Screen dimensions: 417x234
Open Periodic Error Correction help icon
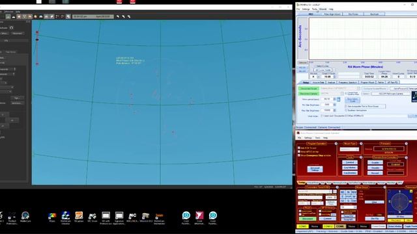[x=406, y=157]
